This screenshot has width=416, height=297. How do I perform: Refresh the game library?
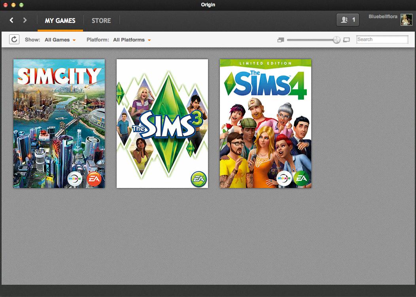(14, 39)
